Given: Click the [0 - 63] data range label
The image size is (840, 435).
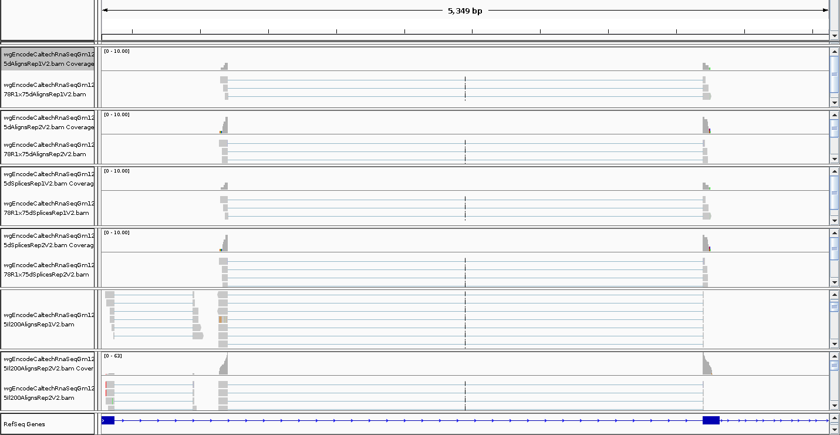Looking at the screenshot, I should point(113,356).
